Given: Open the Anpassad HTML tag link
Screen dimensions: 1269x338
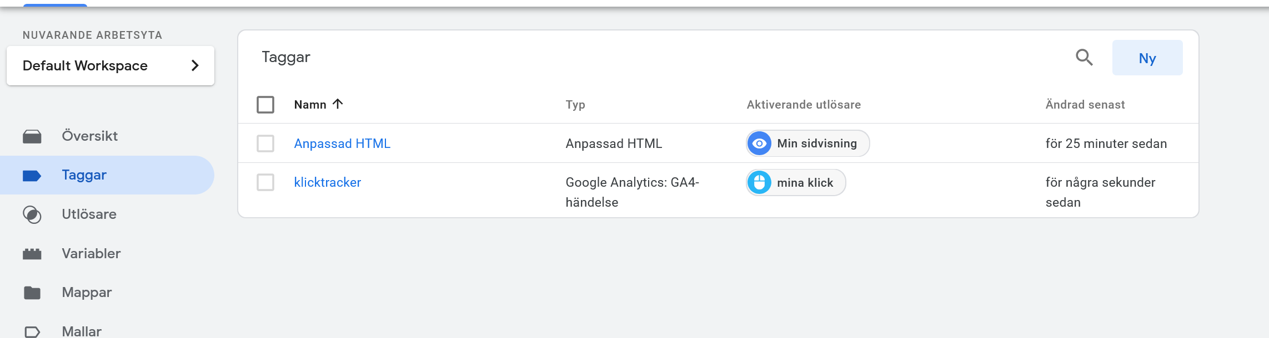Looking at the screenshot, I should point(342,144).
